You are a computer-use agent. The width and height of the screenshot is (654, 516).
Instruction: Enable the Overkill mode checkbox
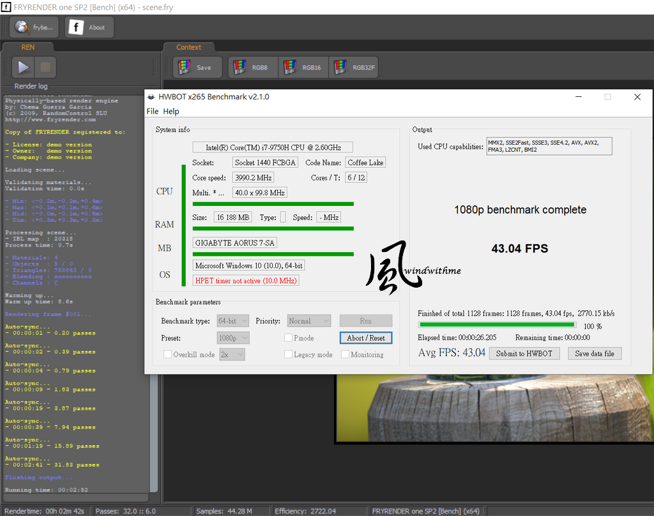[x=168, y=355]
